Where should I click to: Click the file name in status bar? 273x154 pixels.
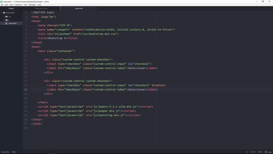click(5, 152)
